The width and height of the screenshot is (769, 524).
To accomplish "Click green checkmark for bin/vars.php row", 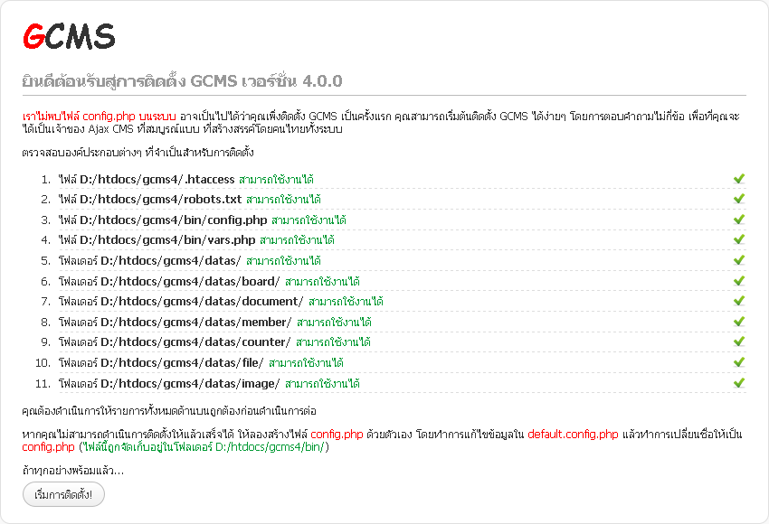I will tap(739, 239).
